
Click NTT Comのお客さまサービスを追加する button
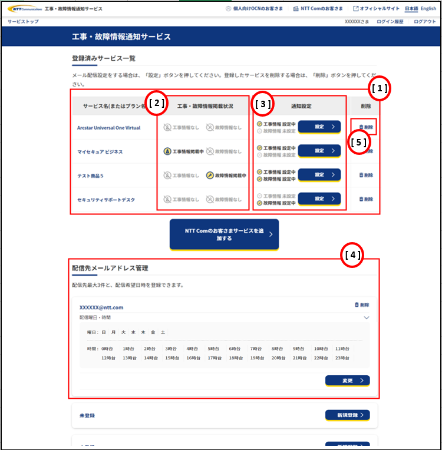(x=224, y=234)
